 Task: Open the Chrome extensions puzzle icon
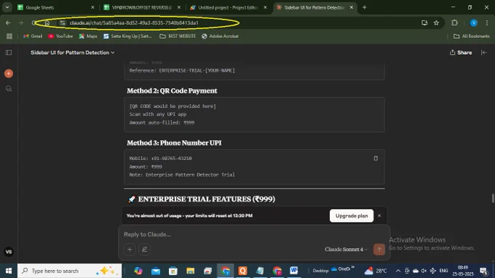454,23
